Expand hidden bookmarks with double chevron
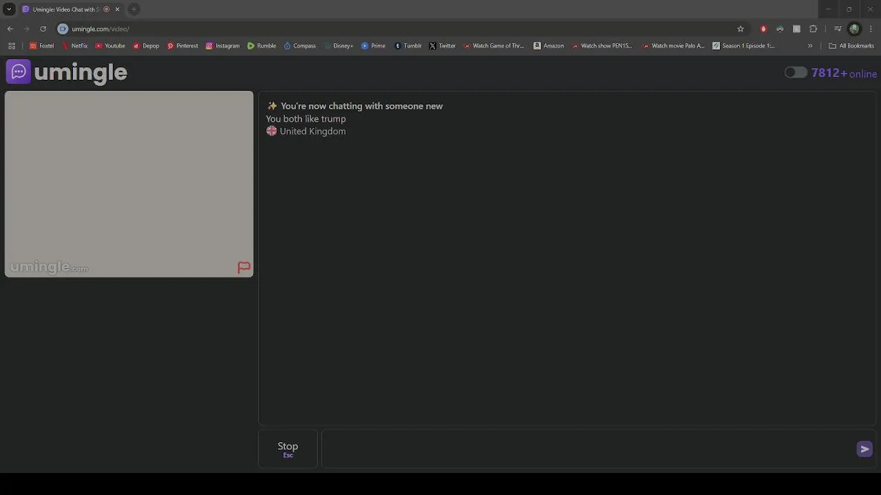 [x=810, y=46]
